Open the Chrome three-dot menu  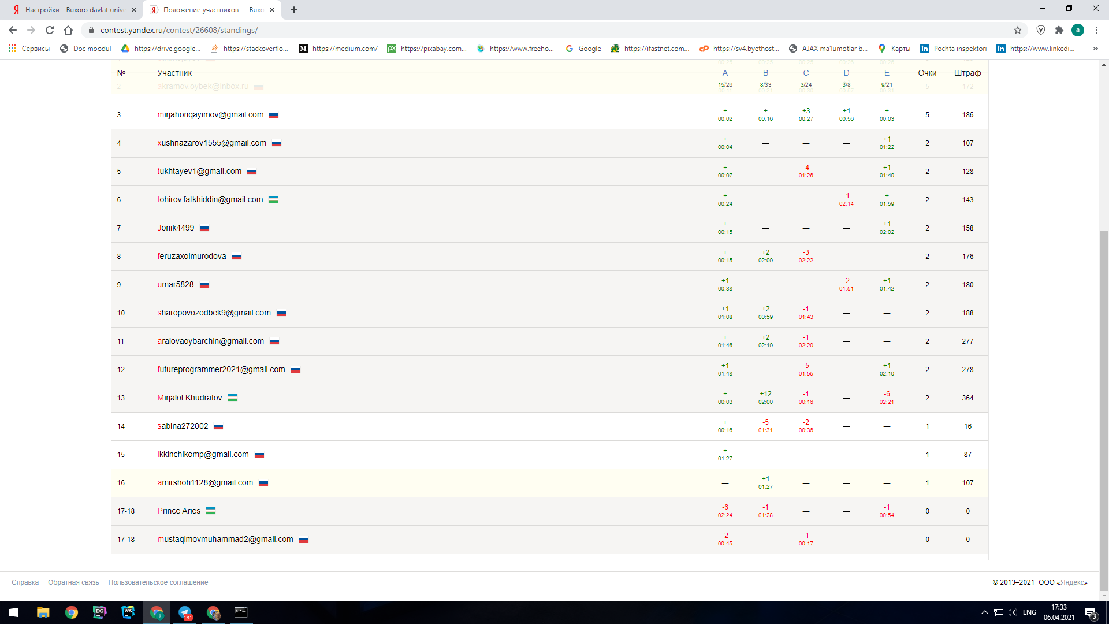(x=1096, y=30)
